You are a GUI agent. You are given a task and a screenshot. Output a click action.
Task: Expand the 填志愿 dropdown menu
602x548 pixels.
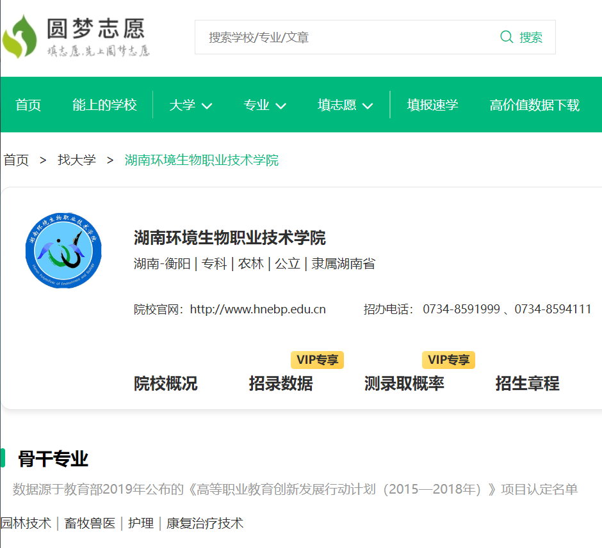[345, 105]
